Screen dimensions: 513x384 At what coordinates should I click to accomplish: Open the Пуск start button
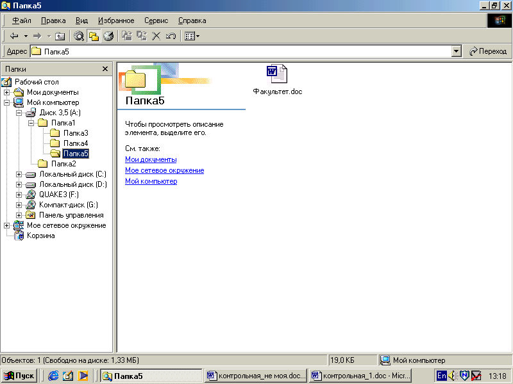coord(19,376)
